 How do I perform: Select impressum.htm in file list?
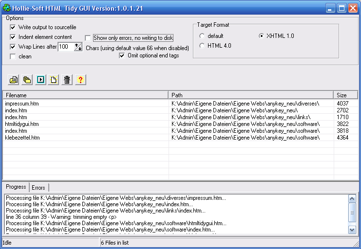(22, 104)
